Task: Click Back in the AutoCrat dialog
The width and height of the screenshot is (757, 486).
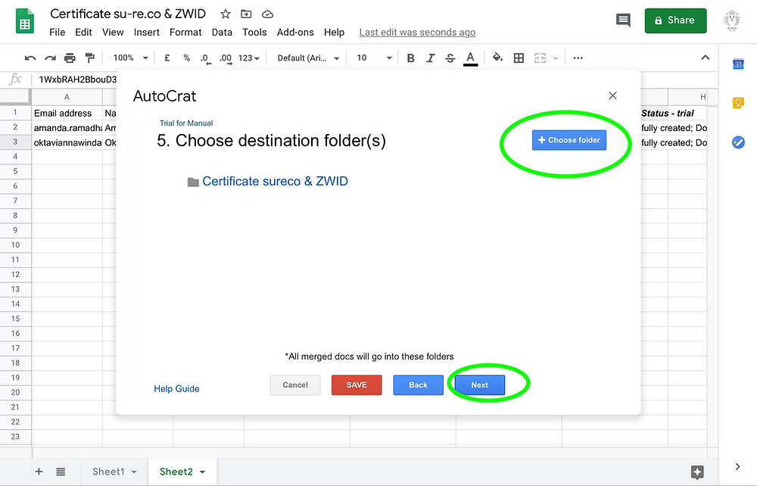Action: click(418, 385)
